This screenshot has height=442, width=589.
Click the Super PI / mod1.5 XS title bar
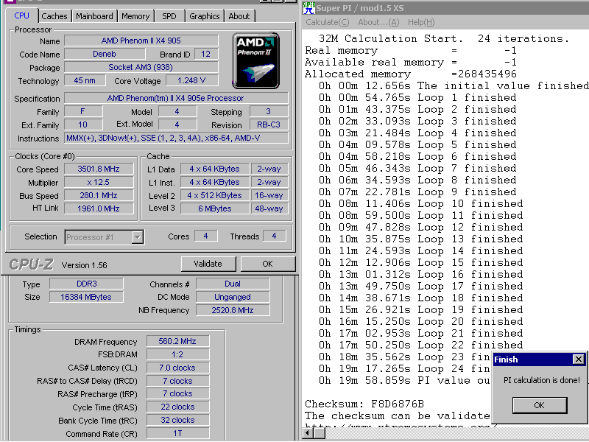(x=445, y=8)
